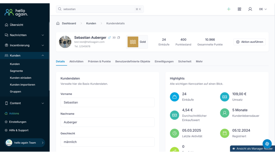Click the blue Einkäufe shopping bag icon
Image resolution: width=275 pixels, height=155 pixels.
175,97
